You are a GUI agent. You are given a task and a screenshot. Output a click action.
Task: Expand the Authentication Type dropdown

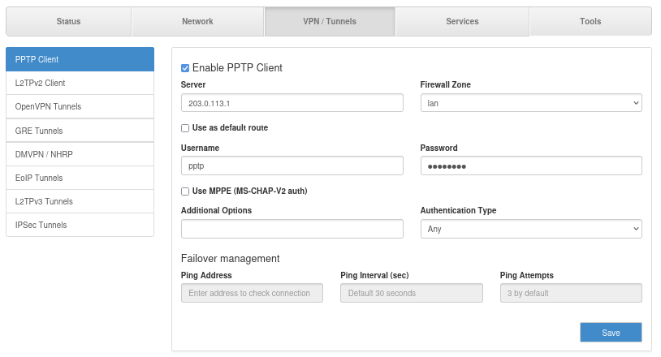coord(531,230)
